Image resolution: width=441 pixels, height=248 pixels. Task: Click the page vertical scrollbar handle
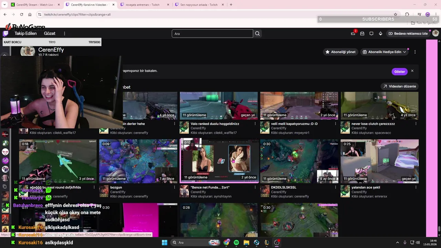(x=439, y=229)
